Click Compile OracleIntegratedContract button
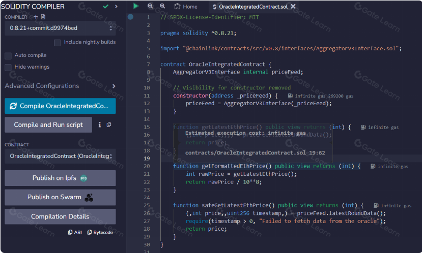The width and height of the screenshot is (422, 253). click(x=60, y=106)
